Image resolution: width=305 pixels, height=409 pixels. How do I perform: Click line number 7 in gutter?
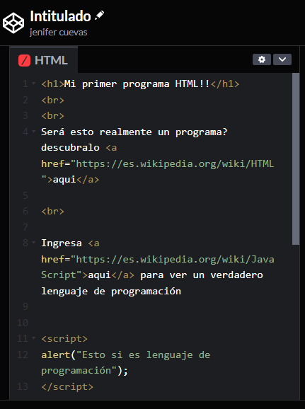point(25,227)
